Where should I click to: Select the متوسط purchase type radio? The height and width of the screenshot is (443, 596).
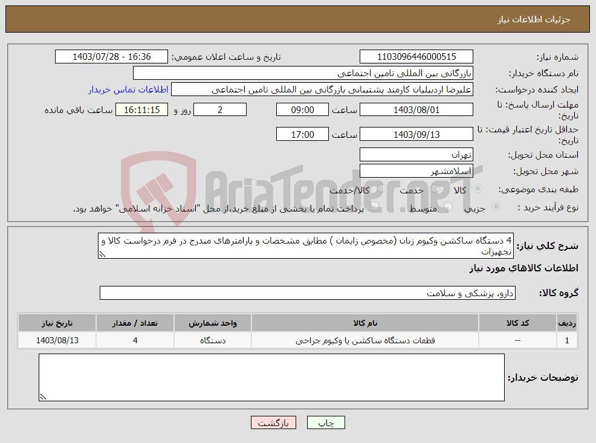pyautogui.click(x=448, y=206)
